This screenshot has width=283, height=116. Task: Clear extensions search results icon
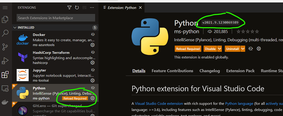coord(84,8)
